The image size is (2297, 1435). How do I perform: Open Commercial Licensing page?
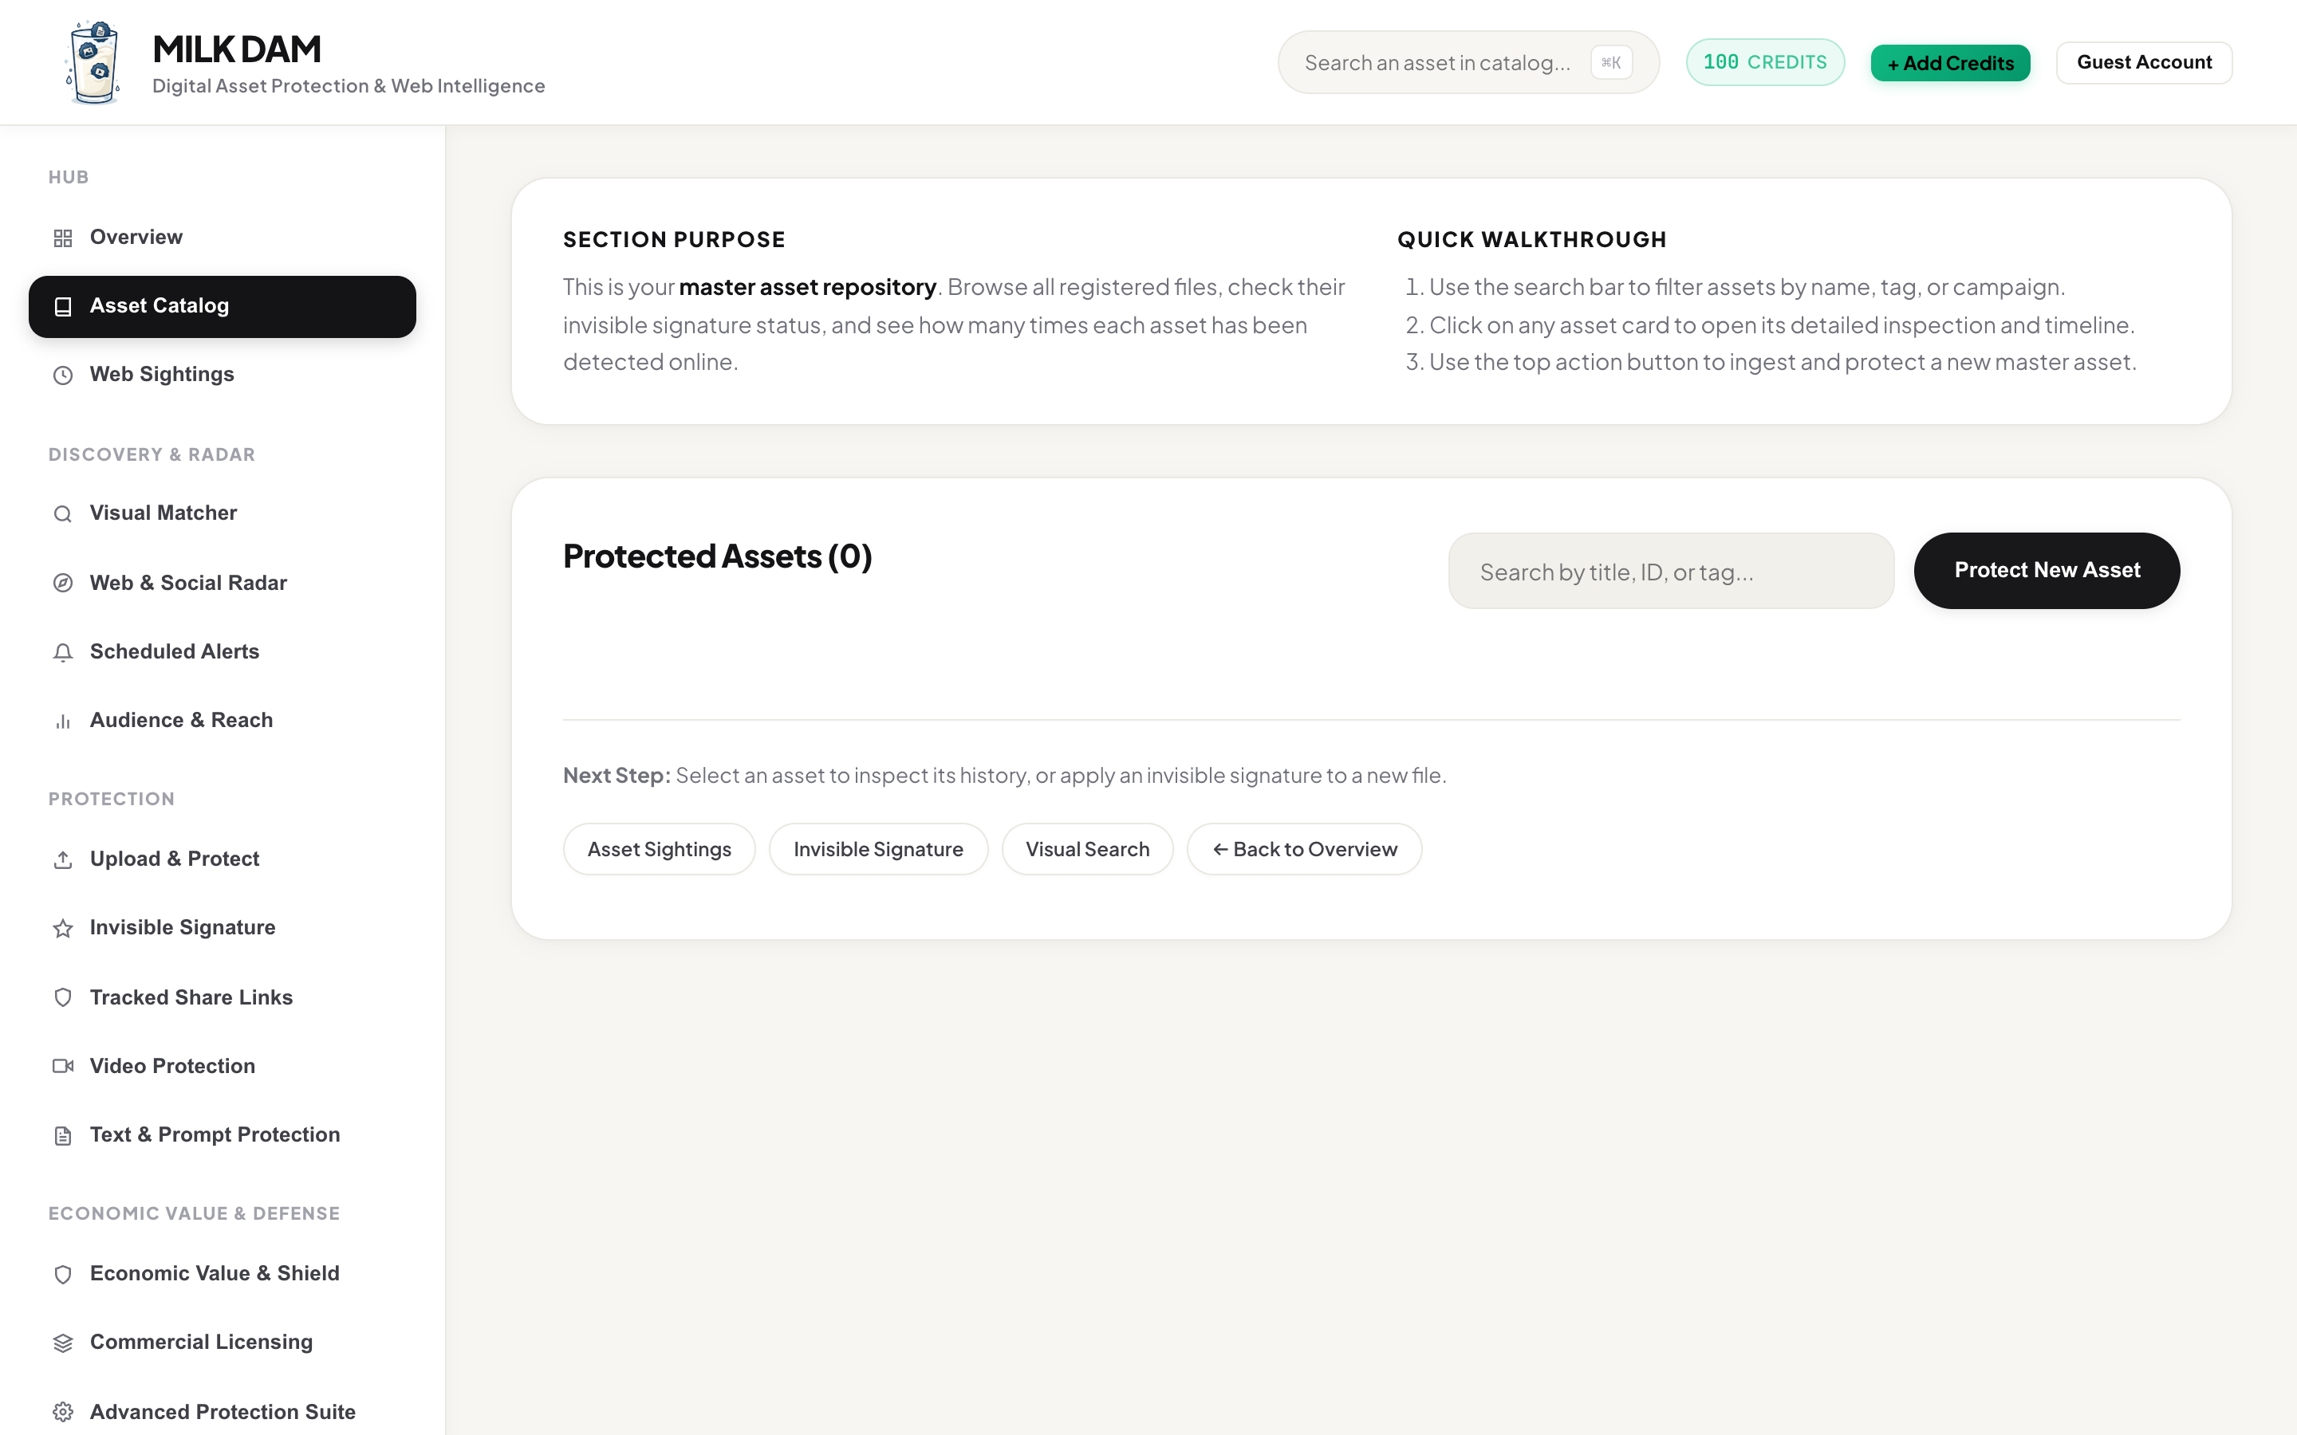pos(222,1342)
